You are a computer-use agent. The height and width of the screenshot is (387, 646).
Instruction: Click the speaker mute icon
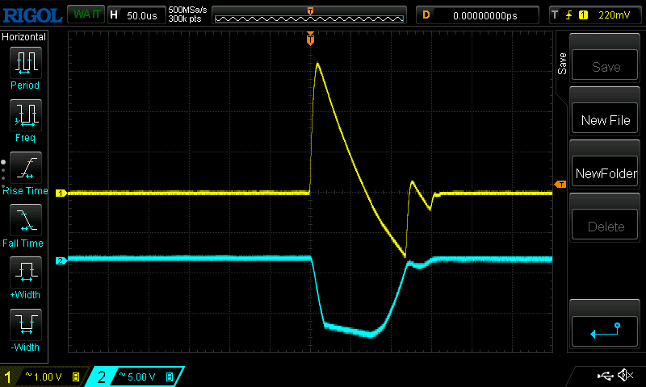pos(624,376)
